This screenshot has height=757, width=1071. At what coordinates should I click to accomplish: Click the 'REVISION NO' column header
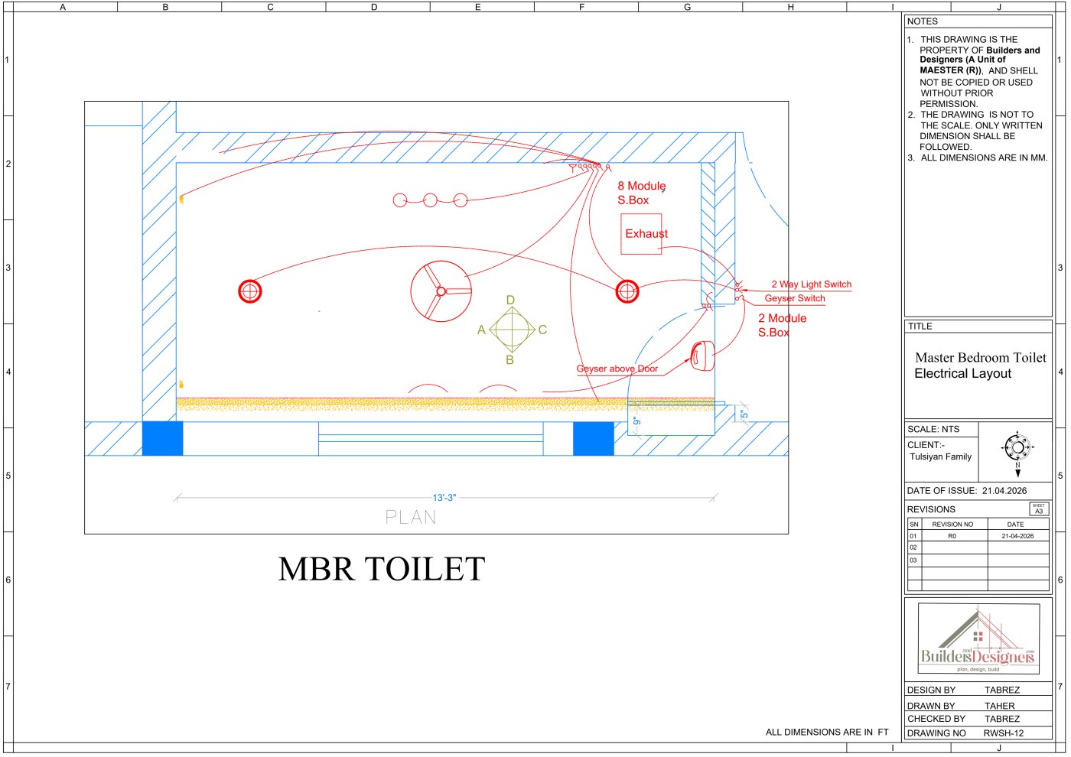click(952, 525)
